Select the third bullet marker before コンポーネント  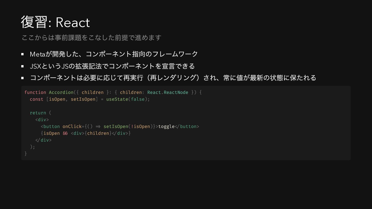pos(23,78)
